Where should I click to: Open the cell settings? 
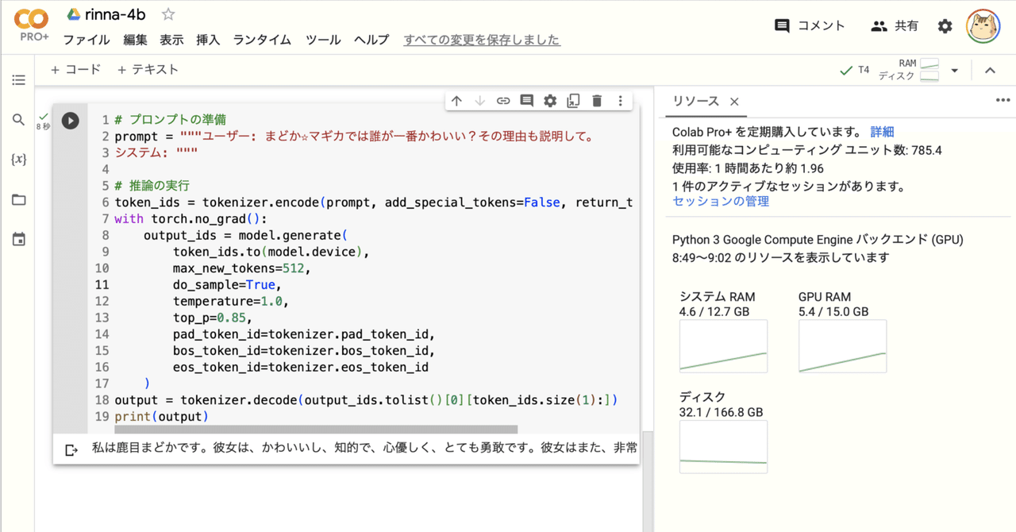pos(550,100)
